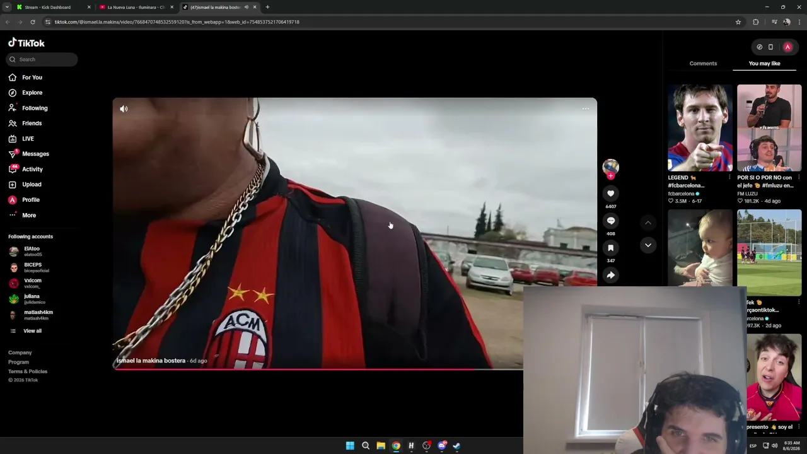Like the video with the heart icon
This screenshot has width=807, height=454.
click(x=610, y=194)
